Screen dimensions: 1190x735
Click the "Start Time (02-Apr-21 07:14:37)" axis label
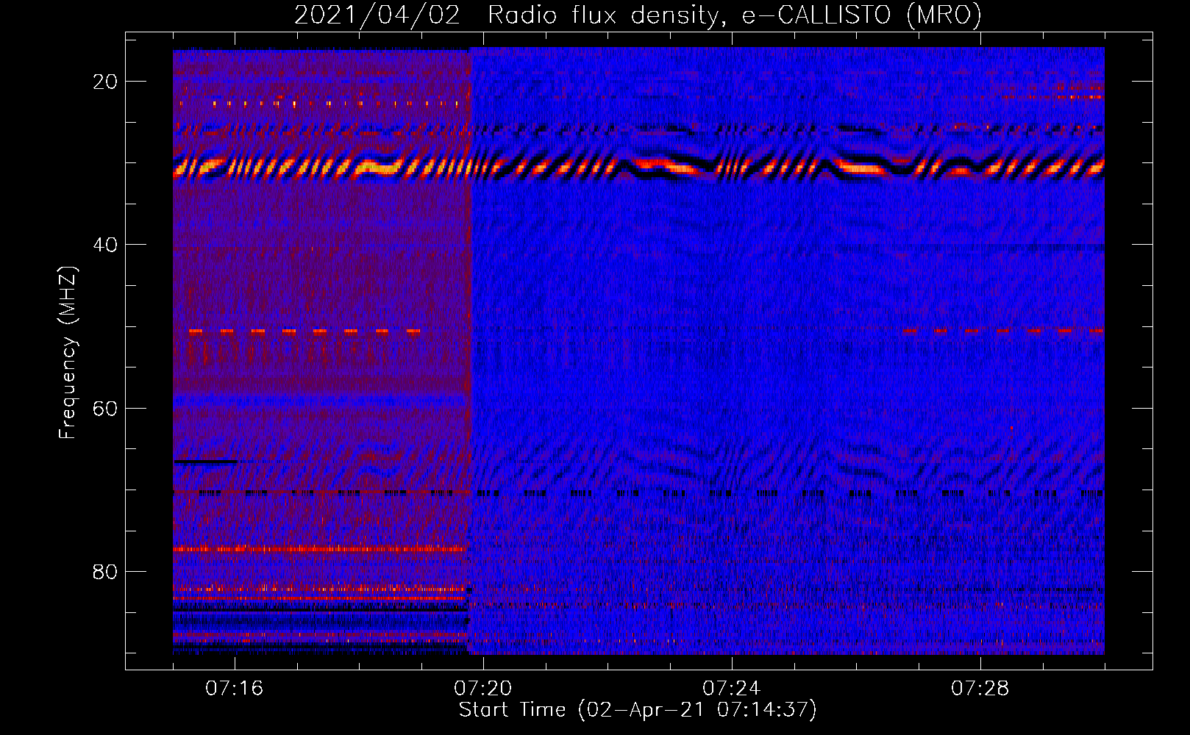pyautogui.click(x=638, y=710)
